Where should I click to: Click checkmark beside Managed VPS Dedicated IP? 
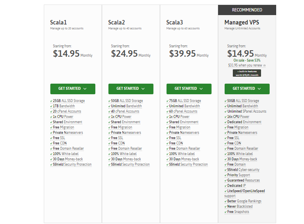225,186
